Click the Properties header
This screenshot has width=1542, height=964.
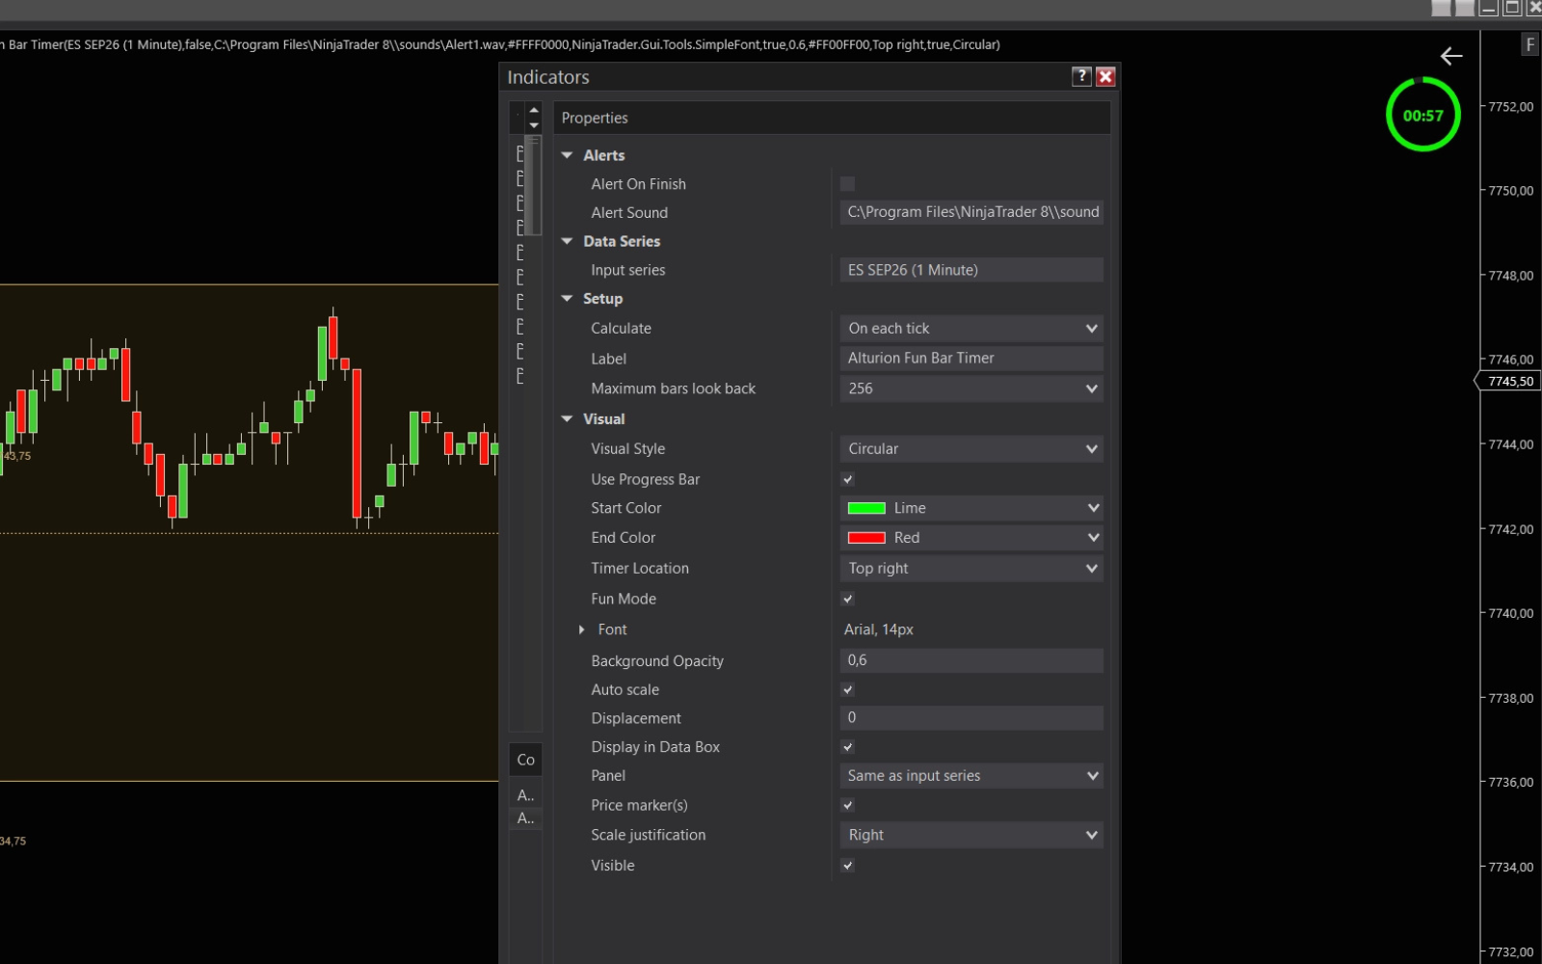pos(832,118)
